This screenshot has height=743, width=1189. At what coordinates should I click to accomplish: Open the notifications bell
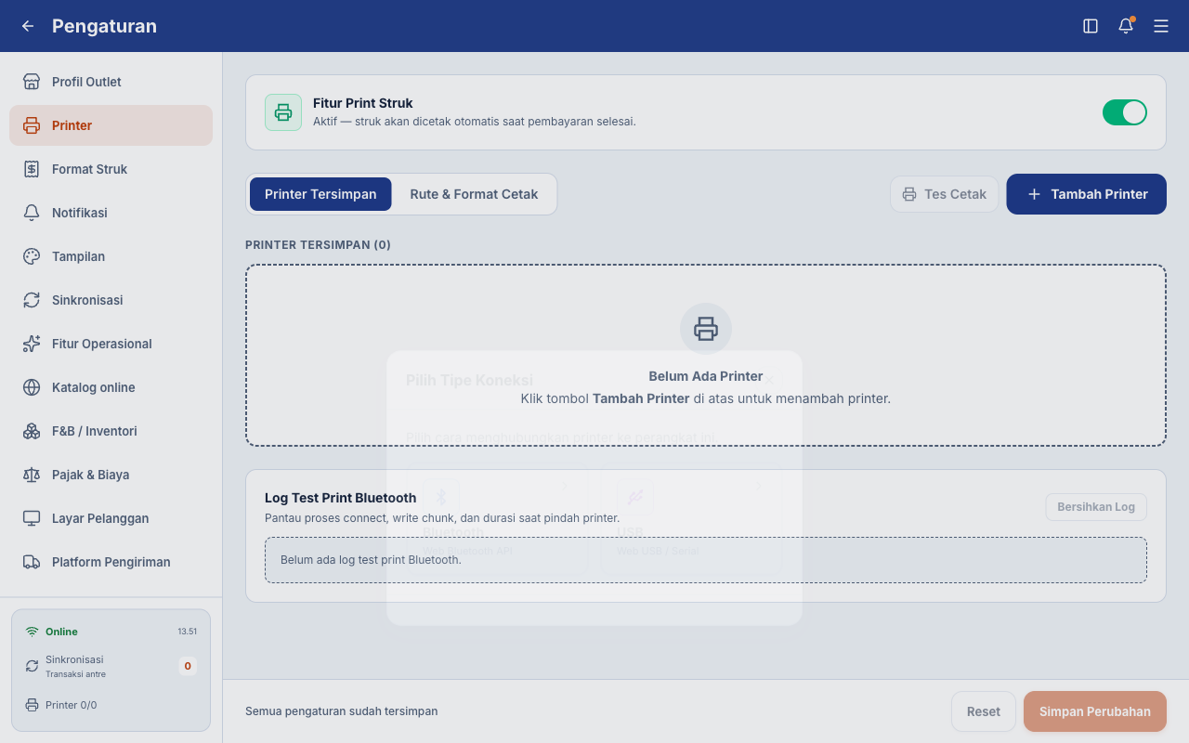[x=1126, y=26]
